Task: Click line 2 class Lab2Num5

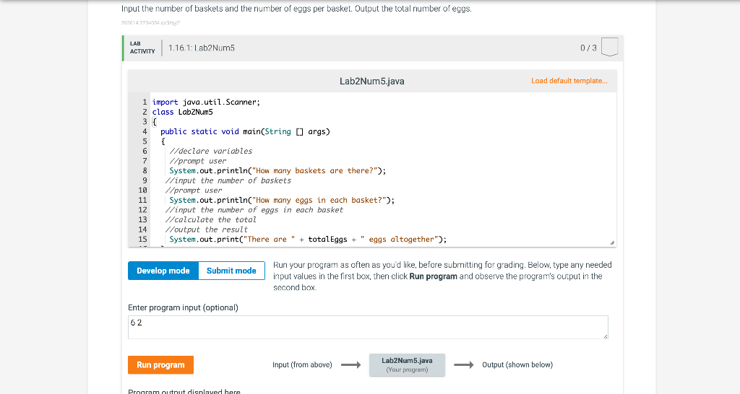Action: click(183, 112)
